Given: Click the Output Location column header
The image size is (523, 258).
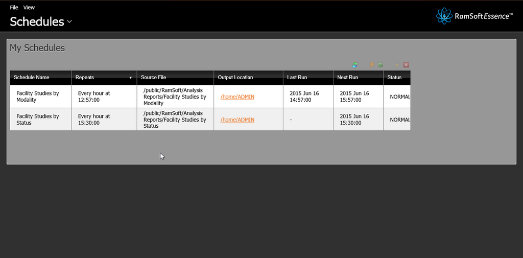Looking at the screenshot, I should pos(235,78).
